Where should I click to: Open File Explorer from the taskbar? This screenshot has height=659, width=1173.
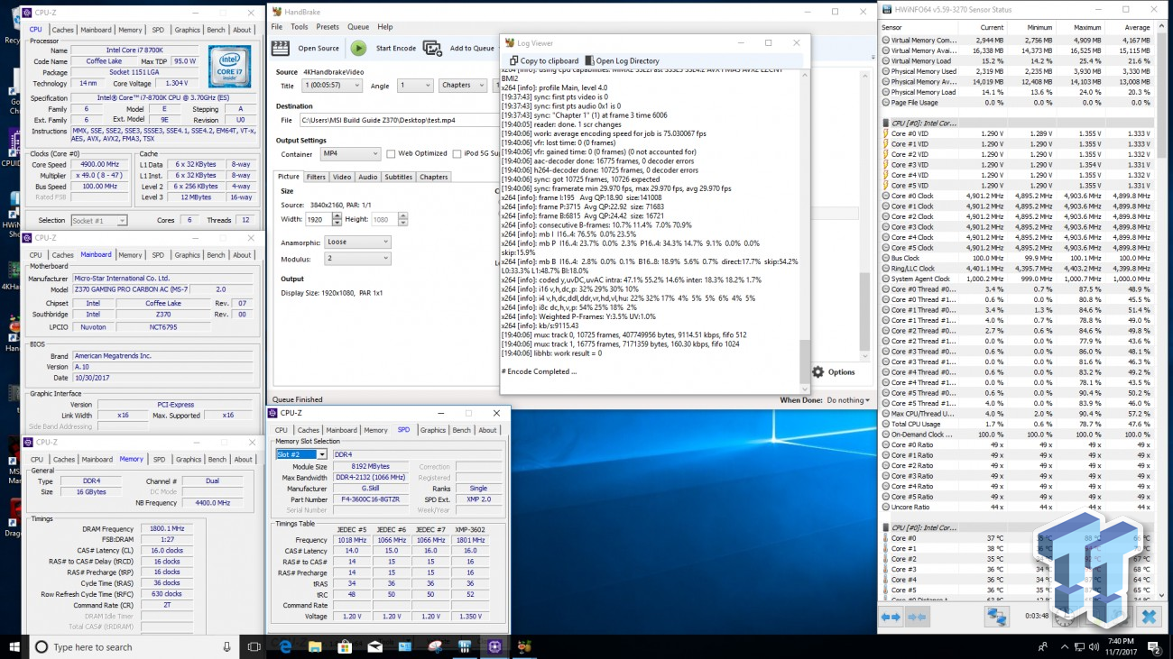pos(315,646)
